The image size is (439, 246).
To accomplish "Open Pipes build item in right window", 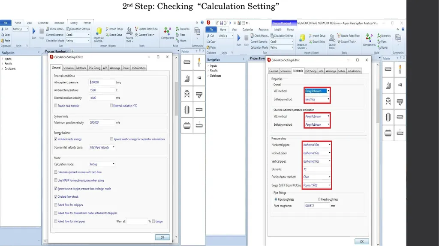I will (382, 41).
